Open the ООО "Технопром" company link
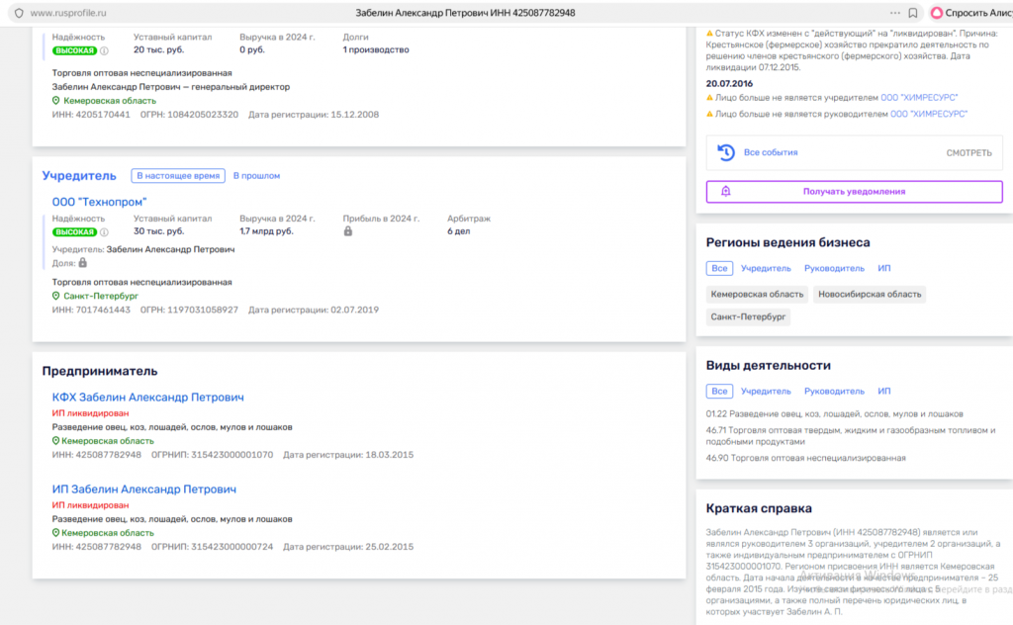Viewport: 1013px width, 625px height. click(99, 202)
